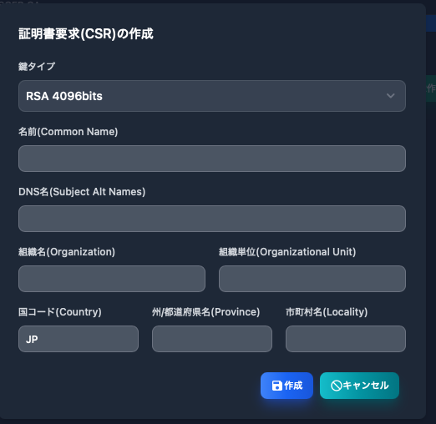Click the floppy disk save icon
436x424 pixels.
coord(276,386)
